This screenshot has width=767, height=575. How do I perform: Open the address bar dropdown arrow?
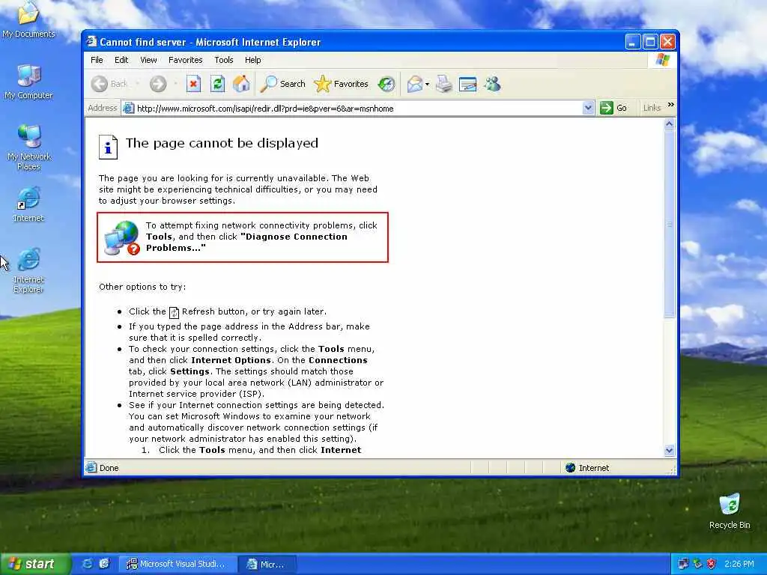(588, 108)
